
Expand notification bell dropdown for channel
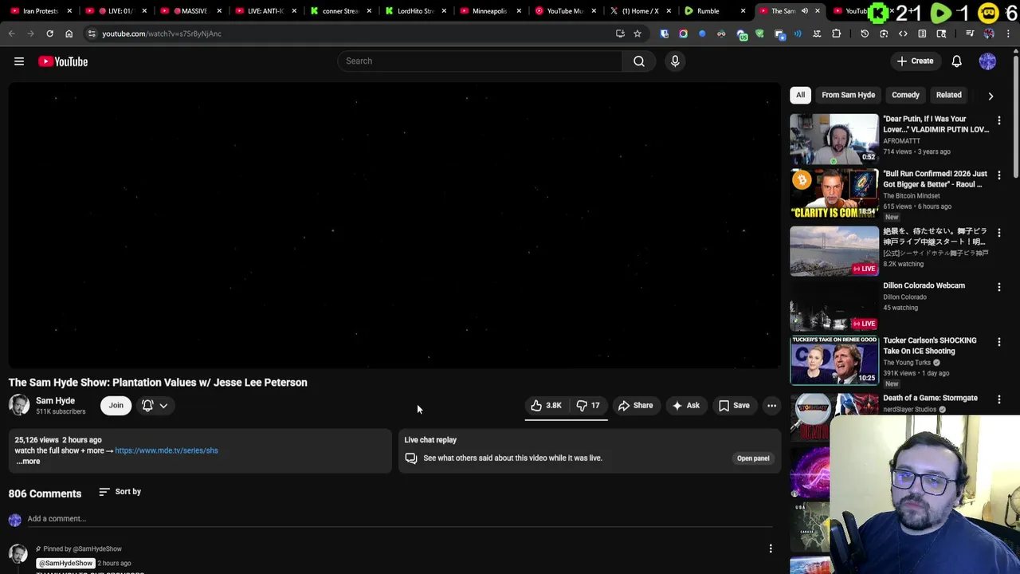[163, 406]
